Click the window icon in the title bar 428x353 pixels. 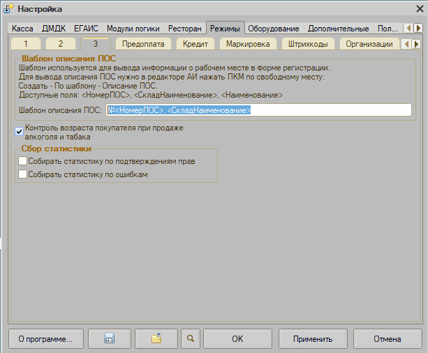(9, 8)
